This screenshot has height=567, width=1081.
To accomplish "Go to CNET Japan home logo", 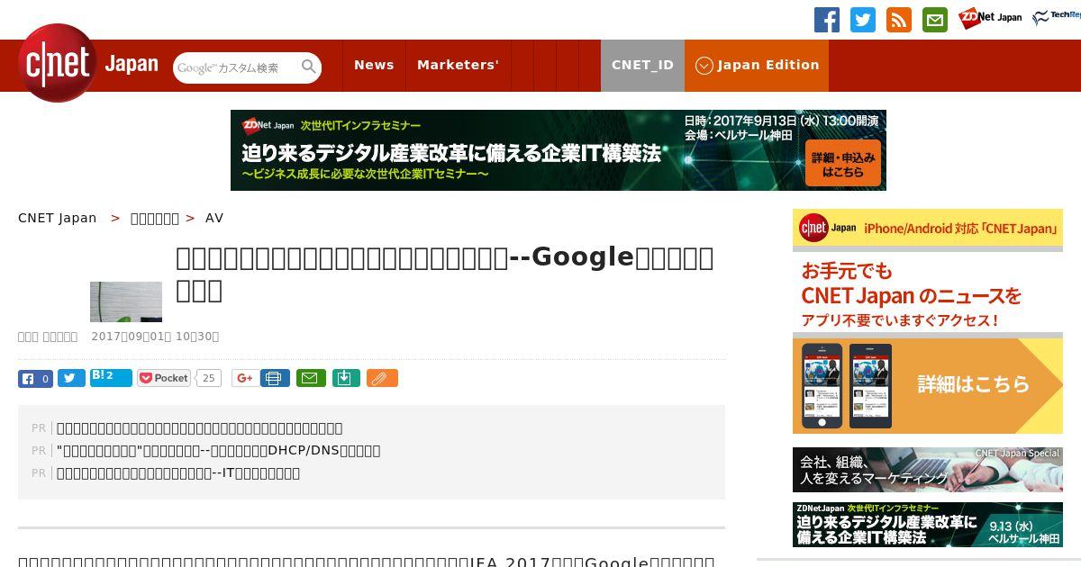I will (x=87, y=64).
